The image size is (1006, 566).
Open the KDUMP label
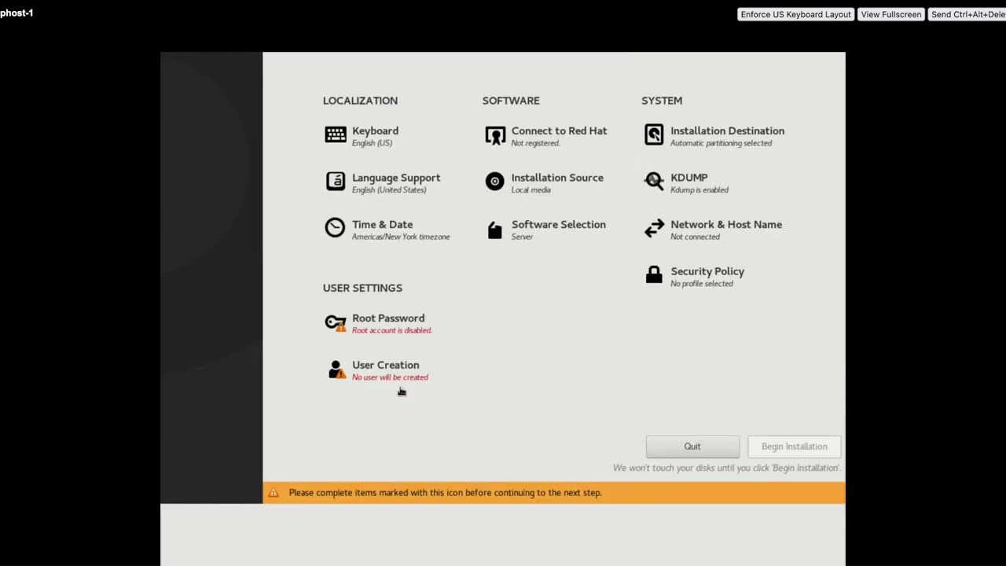[689, 178]
